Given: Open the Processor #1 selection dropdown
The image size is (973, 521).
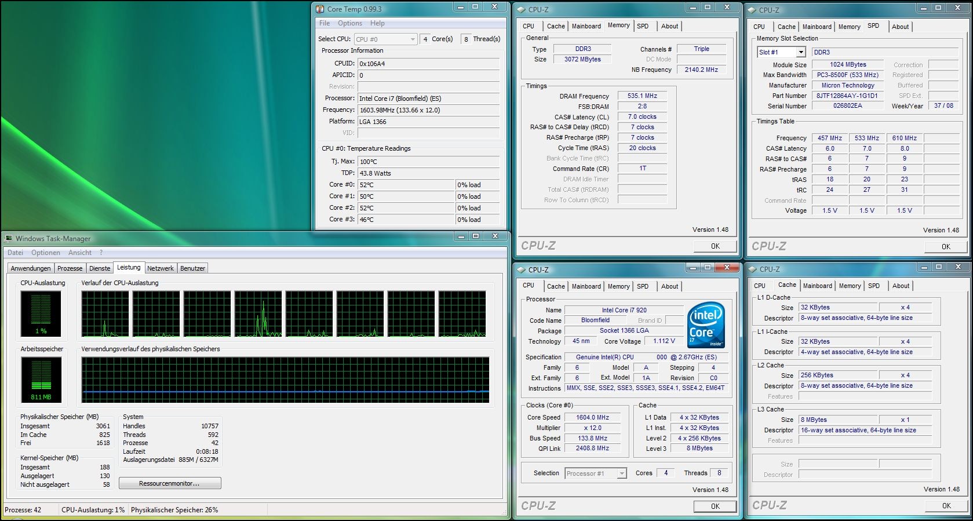Looking at the screenshot, I should (596, 473).
